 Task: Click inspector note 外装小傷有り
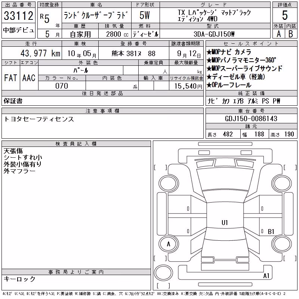pos(22,164)
